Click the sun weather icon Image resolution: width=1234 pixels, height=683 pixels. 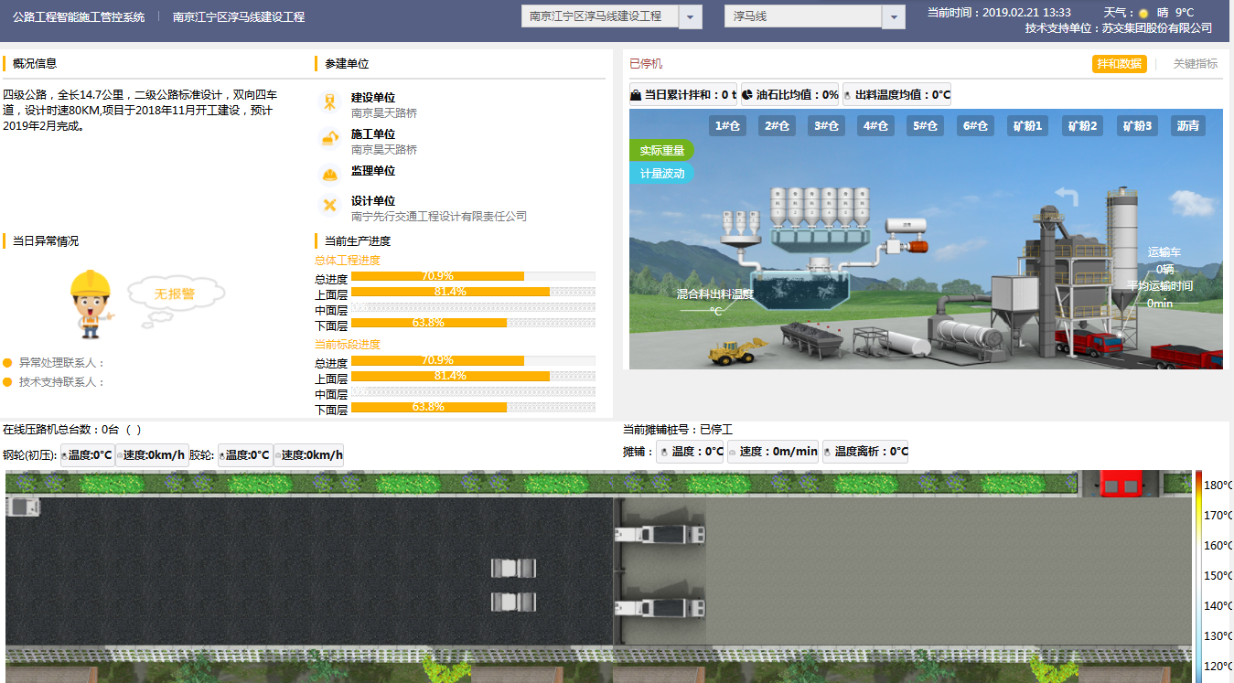1143,13
